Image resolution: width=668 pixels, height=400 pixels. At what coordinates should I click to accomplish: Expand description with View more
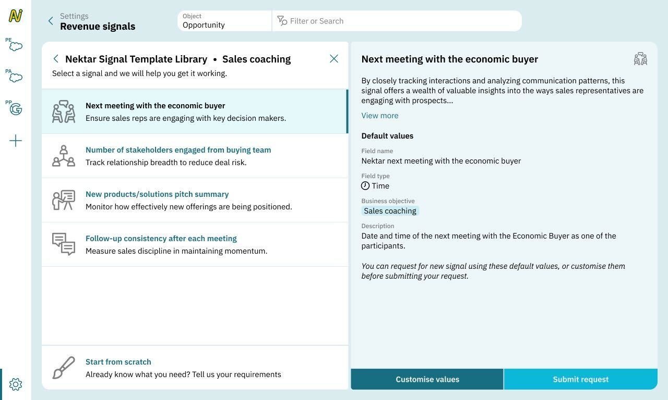(x=380, y=116)
